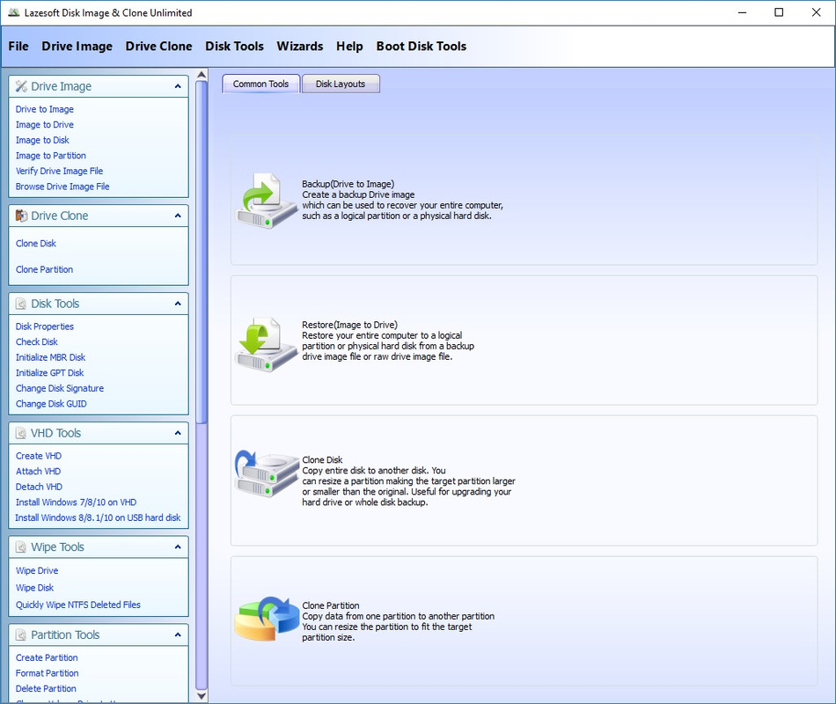836x704 pixels.
Task: Click the Image to Drive link
Action: 45,125
